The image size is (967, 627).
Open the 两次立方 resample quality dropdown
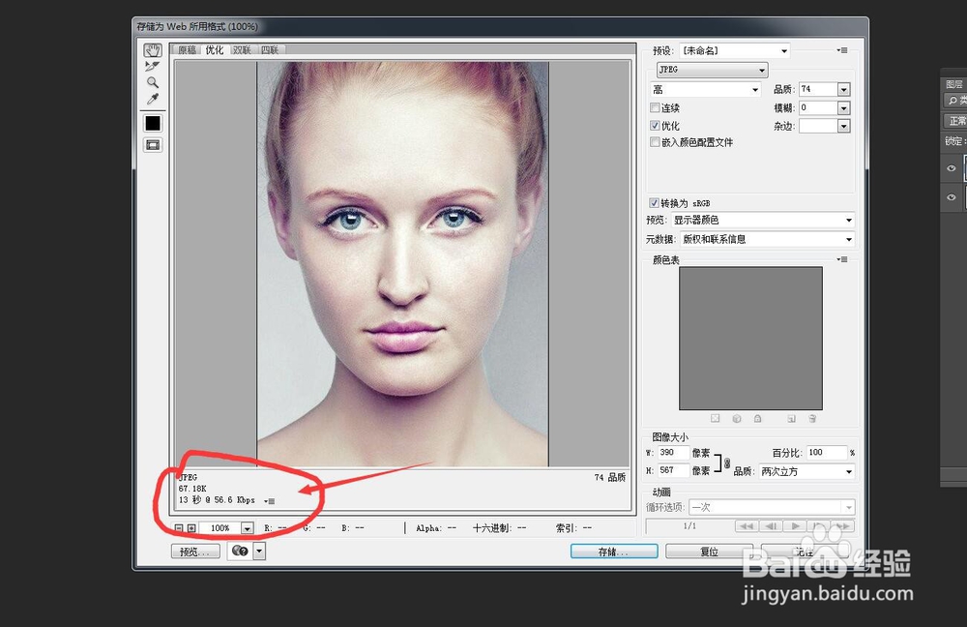coord(806,471)
